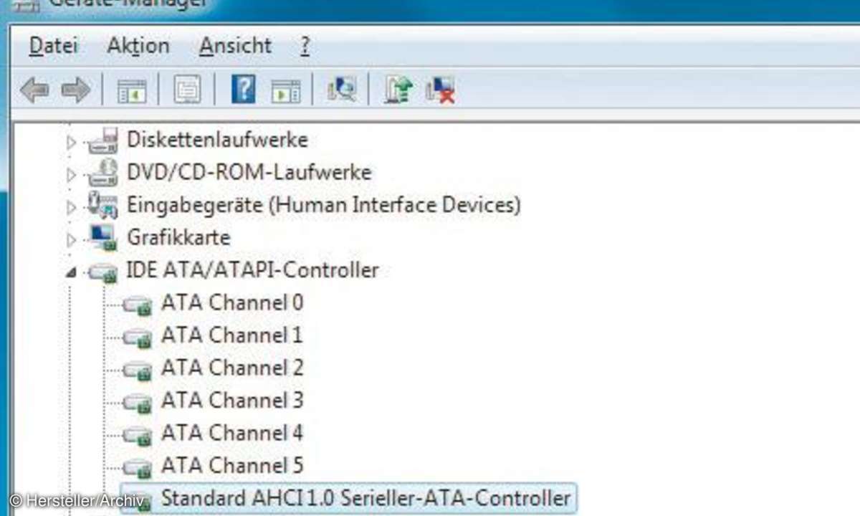Screen dimensions: 860x516
Task: Select ATA Channel 0
Action: 231,302
